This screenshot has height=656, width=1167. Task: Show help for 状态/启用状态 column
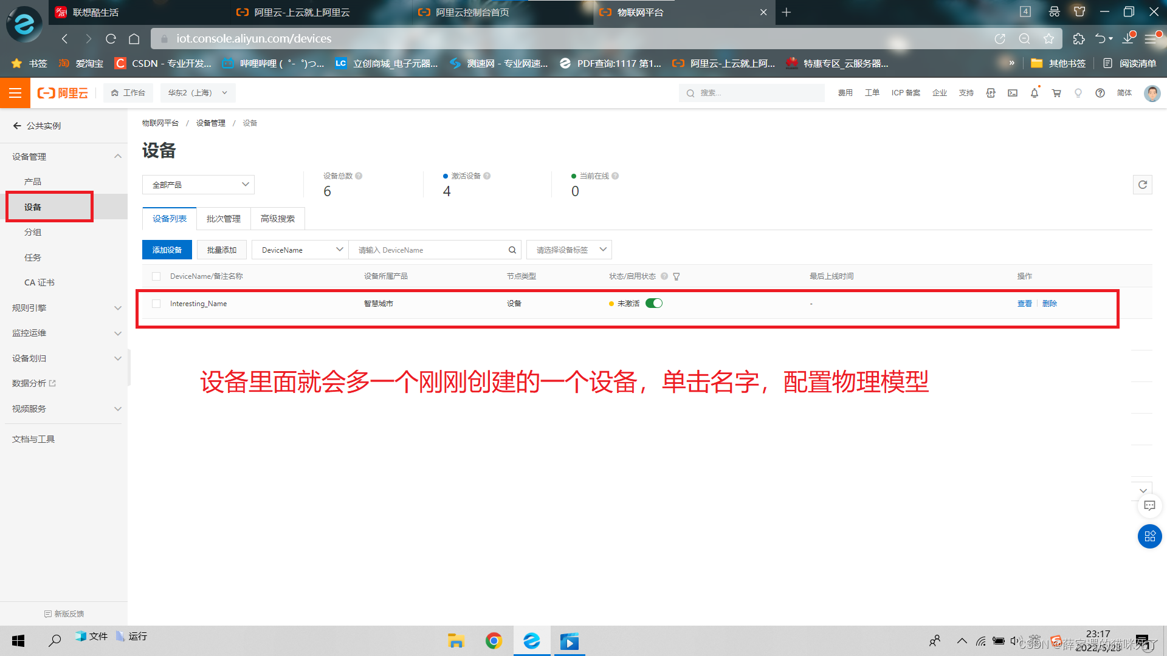click(664, 276)
